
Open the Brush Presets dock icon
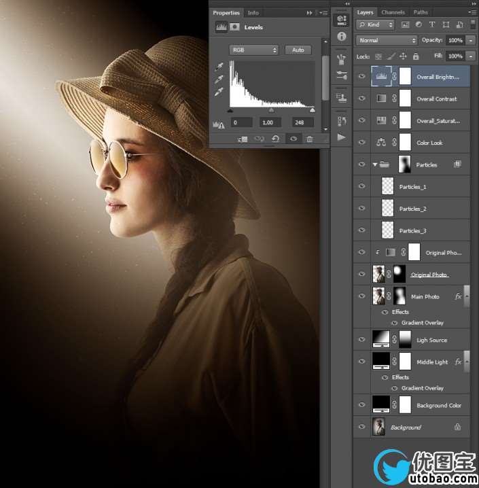(x=342, y=59)
